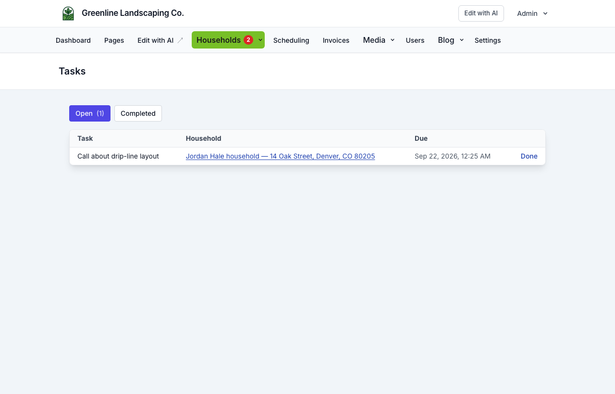Open the Invoices section
The height and width of the screenshot is (394, 615).
pos(336,40)
